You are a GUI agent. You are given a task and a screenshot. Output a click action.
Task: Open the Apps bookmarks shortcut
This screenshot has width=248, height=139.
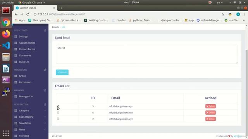click(x=20, y=20)
